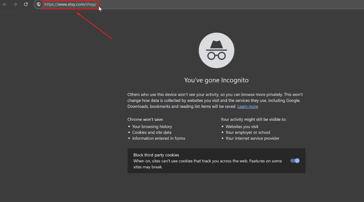Image resolution: width=364 pixels, height=202 pixels.
Task: Click the Forward navigation arrow
Action: [x=15, y=4]
